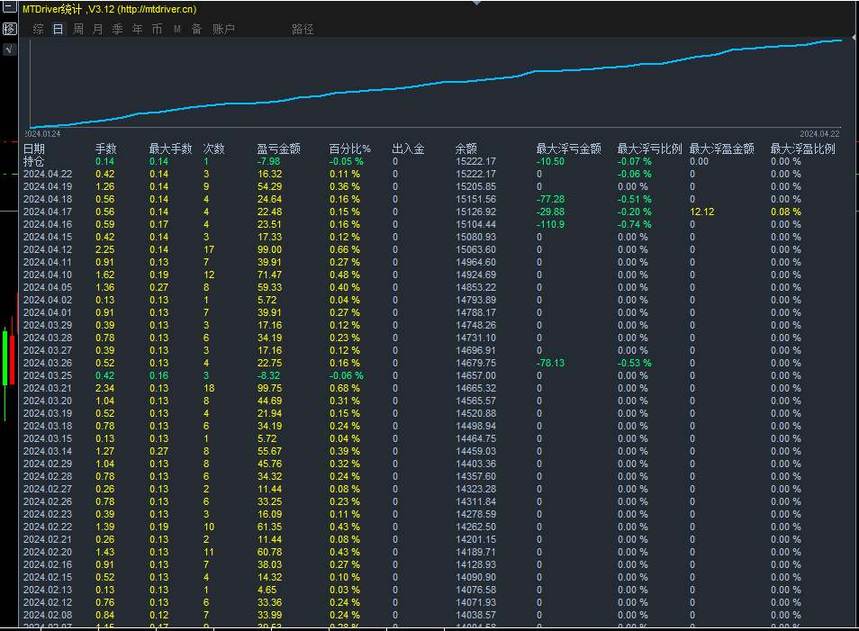
Task: Click the 最大手数 column header
Action: coord(170,149)
